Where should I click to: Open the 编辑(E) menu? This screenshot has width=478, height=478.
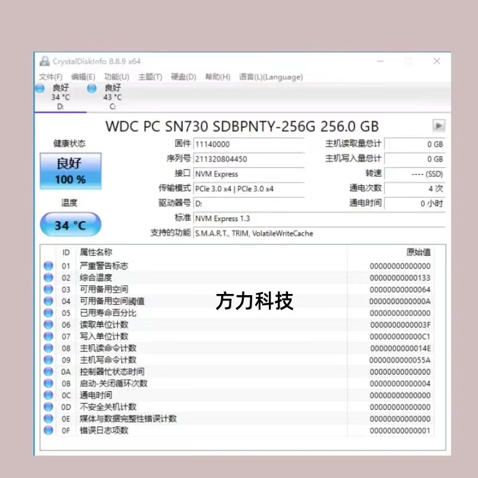coord(83,77)
